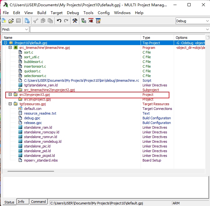
Task: Click the New Project toolbar icon
Action: pyautogui.click(x=4, y=21)
